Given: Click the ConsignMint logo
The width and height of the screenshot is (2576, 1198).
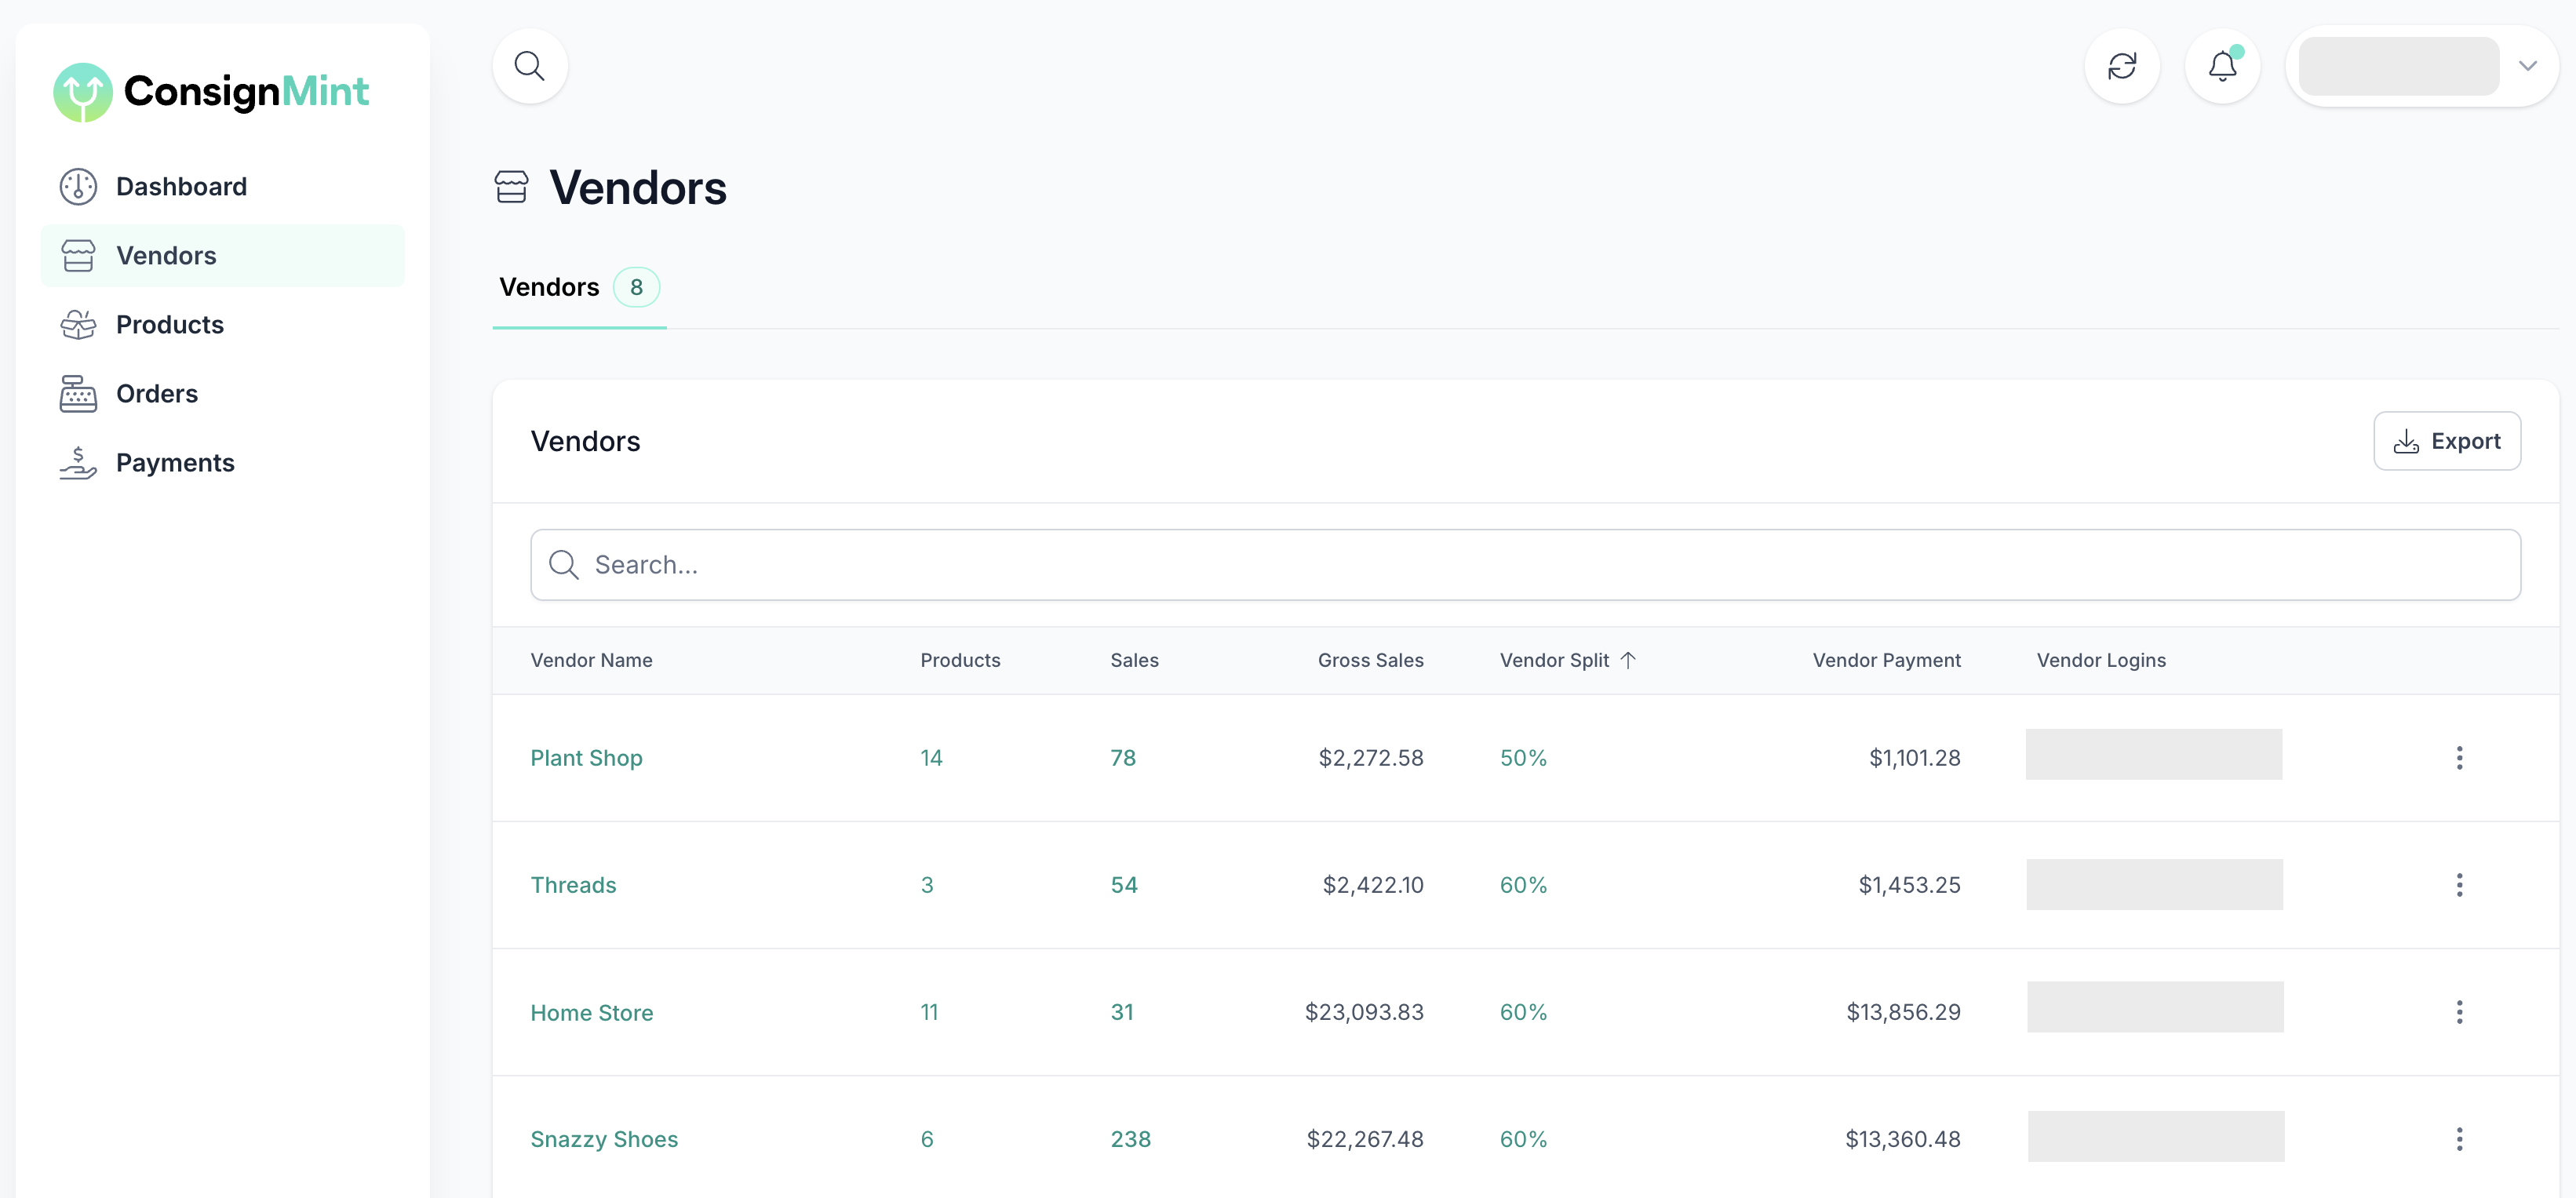Looking at the screenshot, I should click(x=211, y=92).
